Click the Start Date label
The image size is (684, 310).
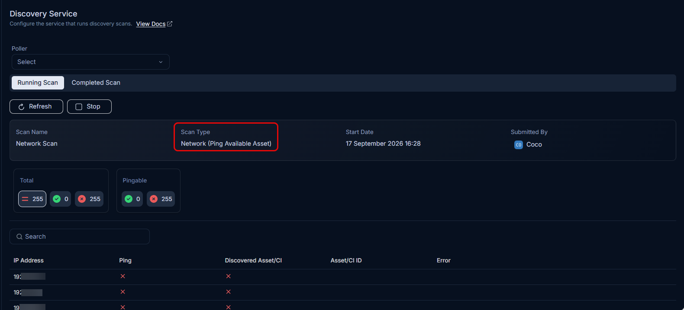tap(359, 132)
